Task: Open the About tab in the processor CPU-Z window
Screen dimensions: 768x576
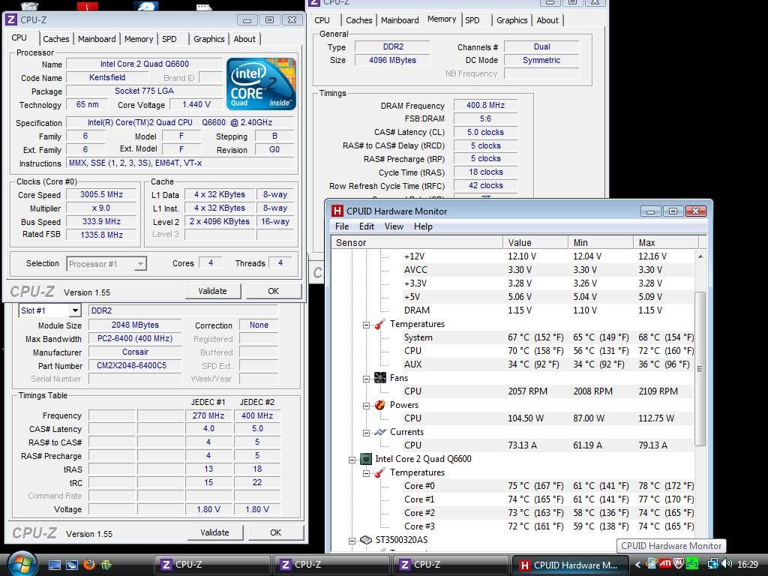Action: (244, 39)
